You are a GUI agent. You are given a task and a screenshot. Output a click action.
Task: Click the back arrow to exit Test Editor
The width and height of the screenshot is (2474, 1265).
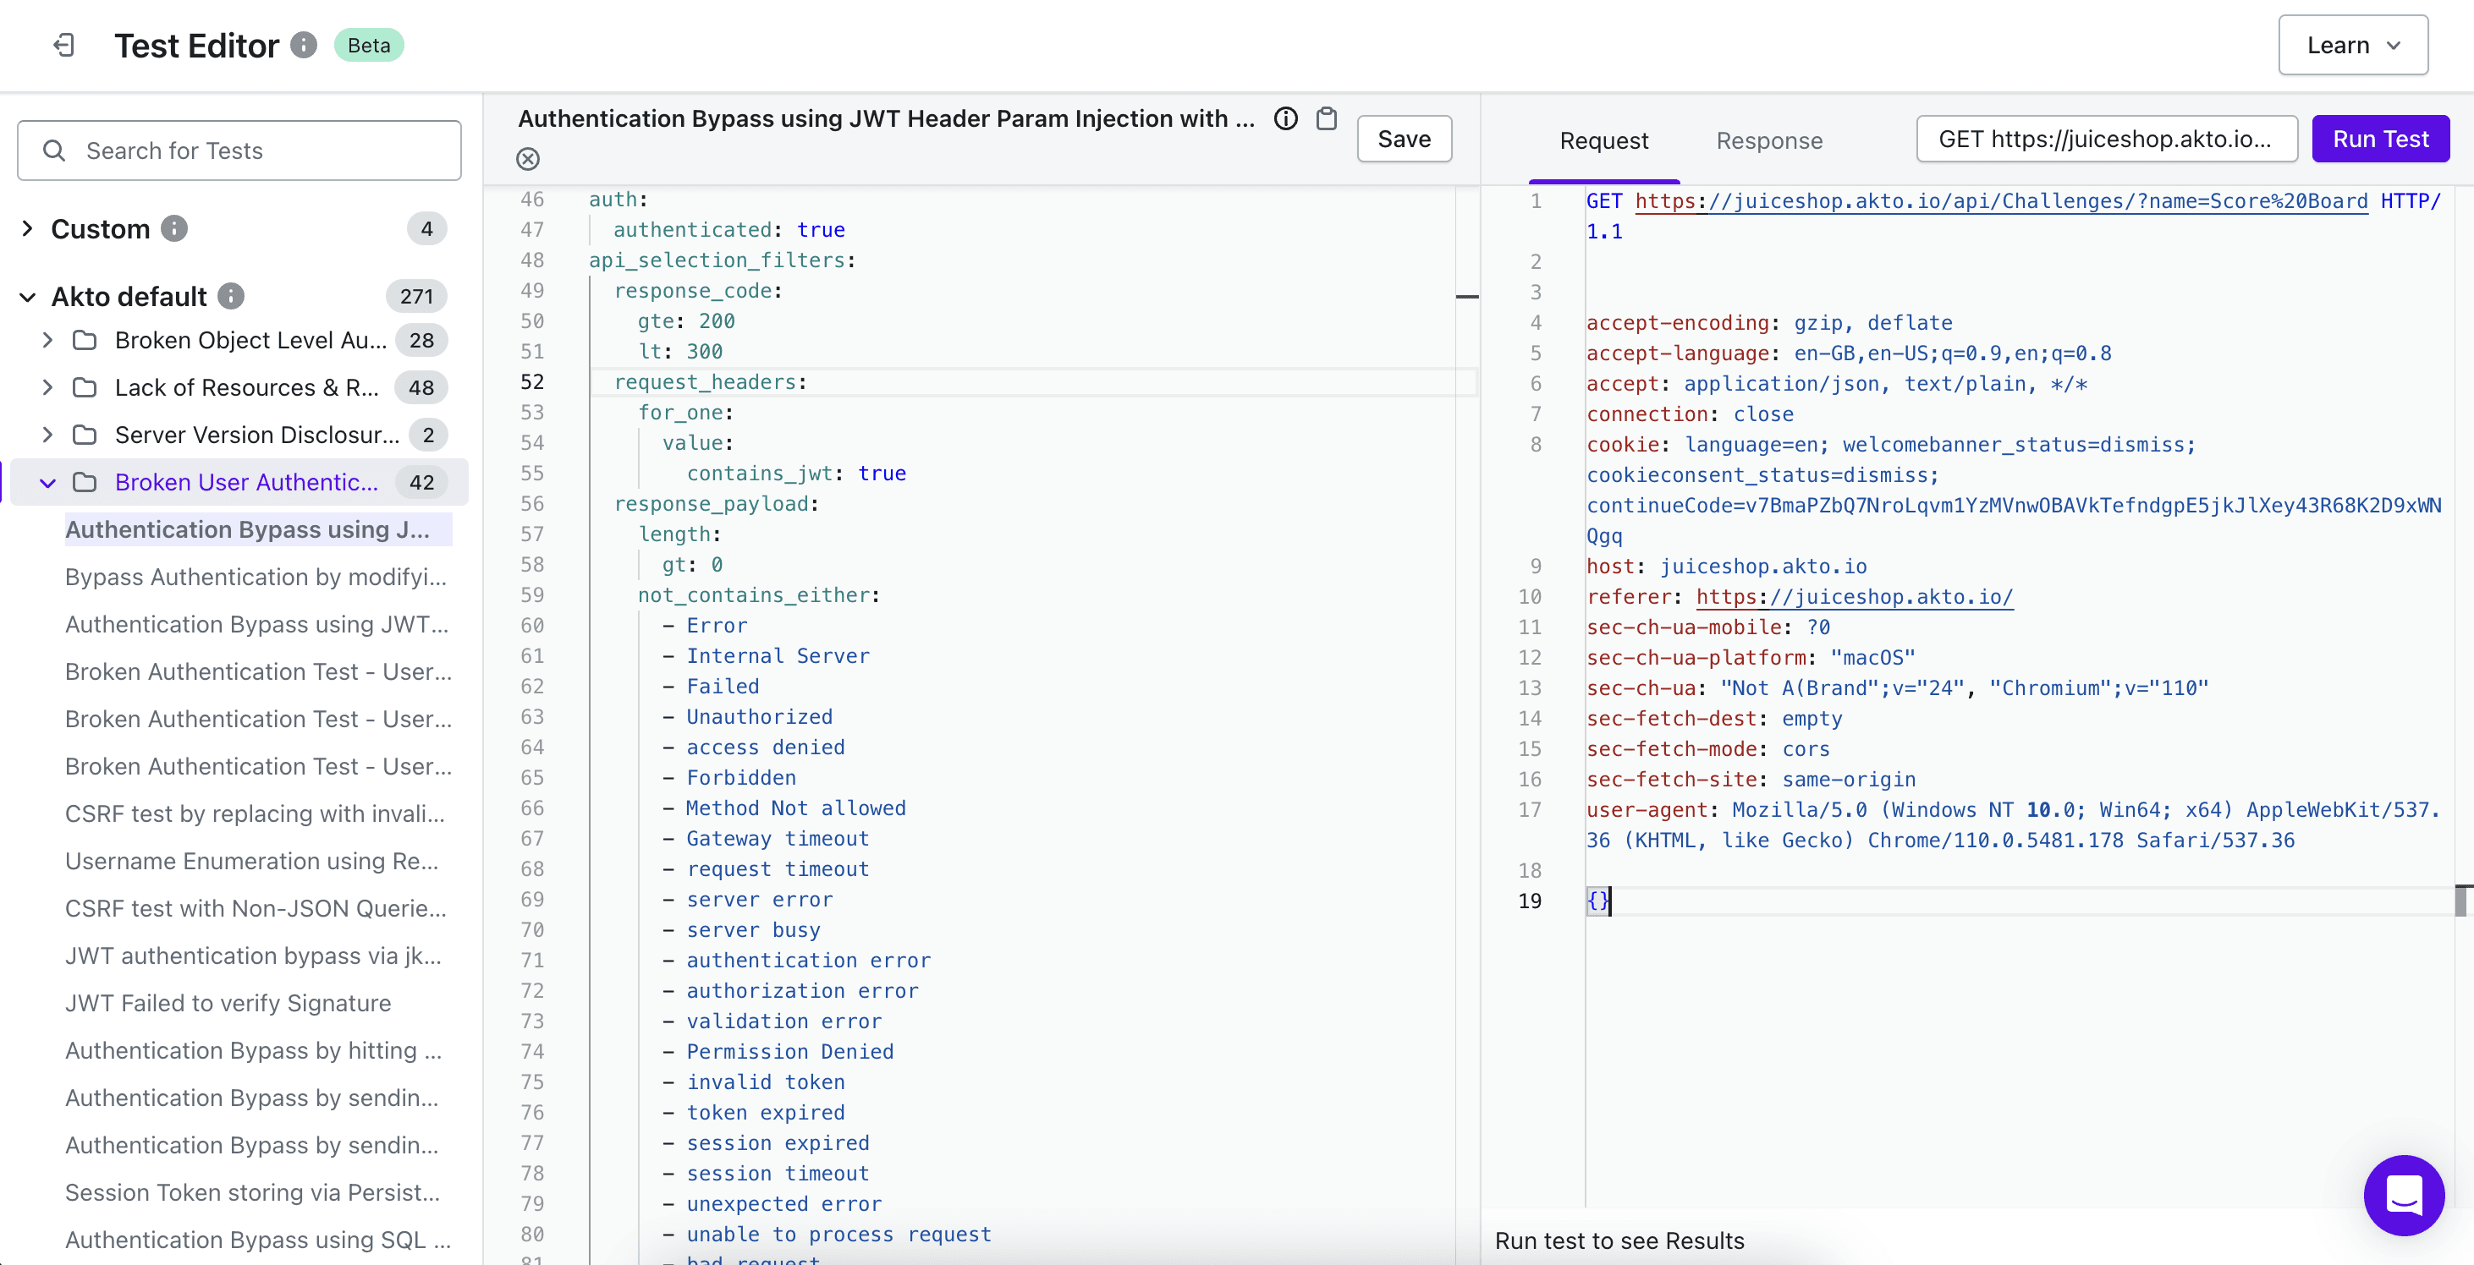[63, 45]
